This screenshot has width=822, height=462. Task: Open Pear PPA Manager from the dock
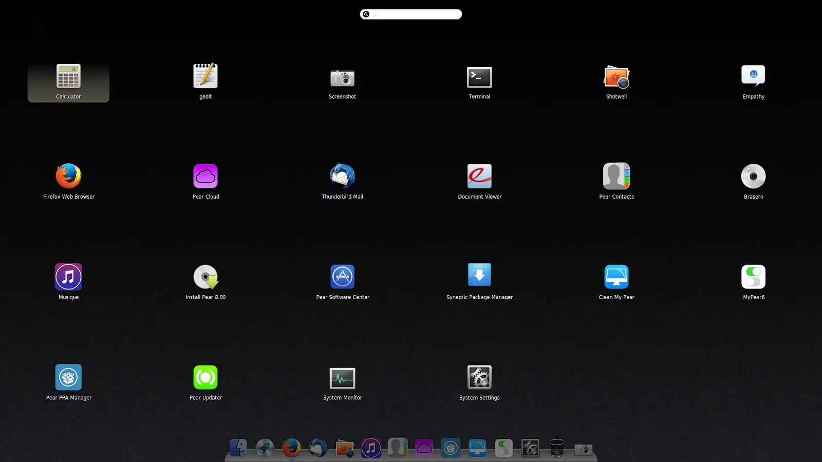point(451,448)
